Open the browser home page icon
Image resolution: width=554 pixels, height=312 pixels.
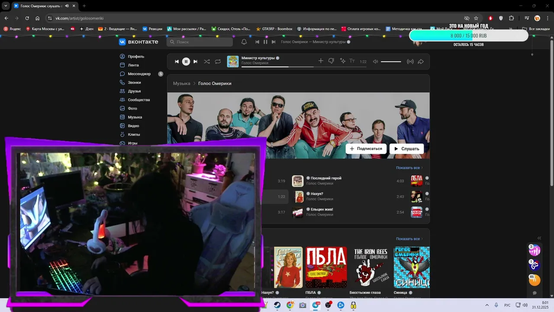click(38, 18)
